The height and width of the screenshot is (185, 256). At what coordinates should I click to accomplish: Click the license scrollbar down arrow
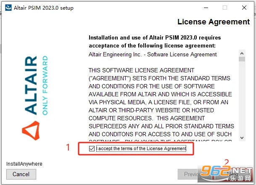point(242,137)
